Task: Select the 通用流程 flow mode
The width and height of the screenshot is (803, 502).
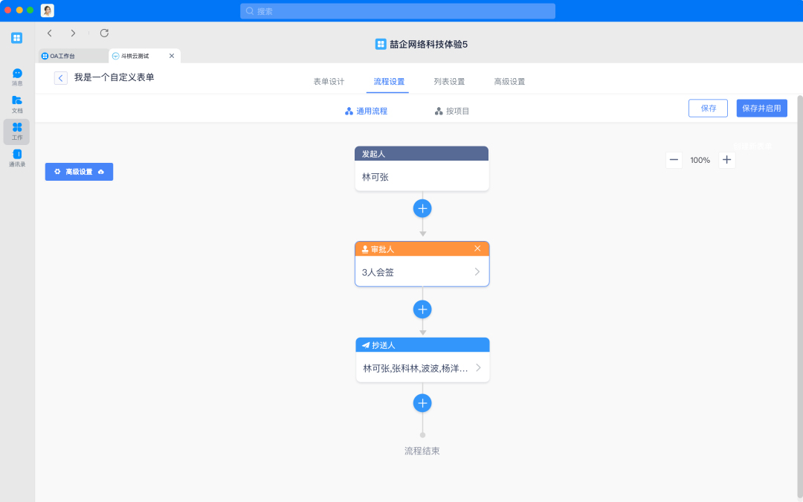Action: point(366,111)
